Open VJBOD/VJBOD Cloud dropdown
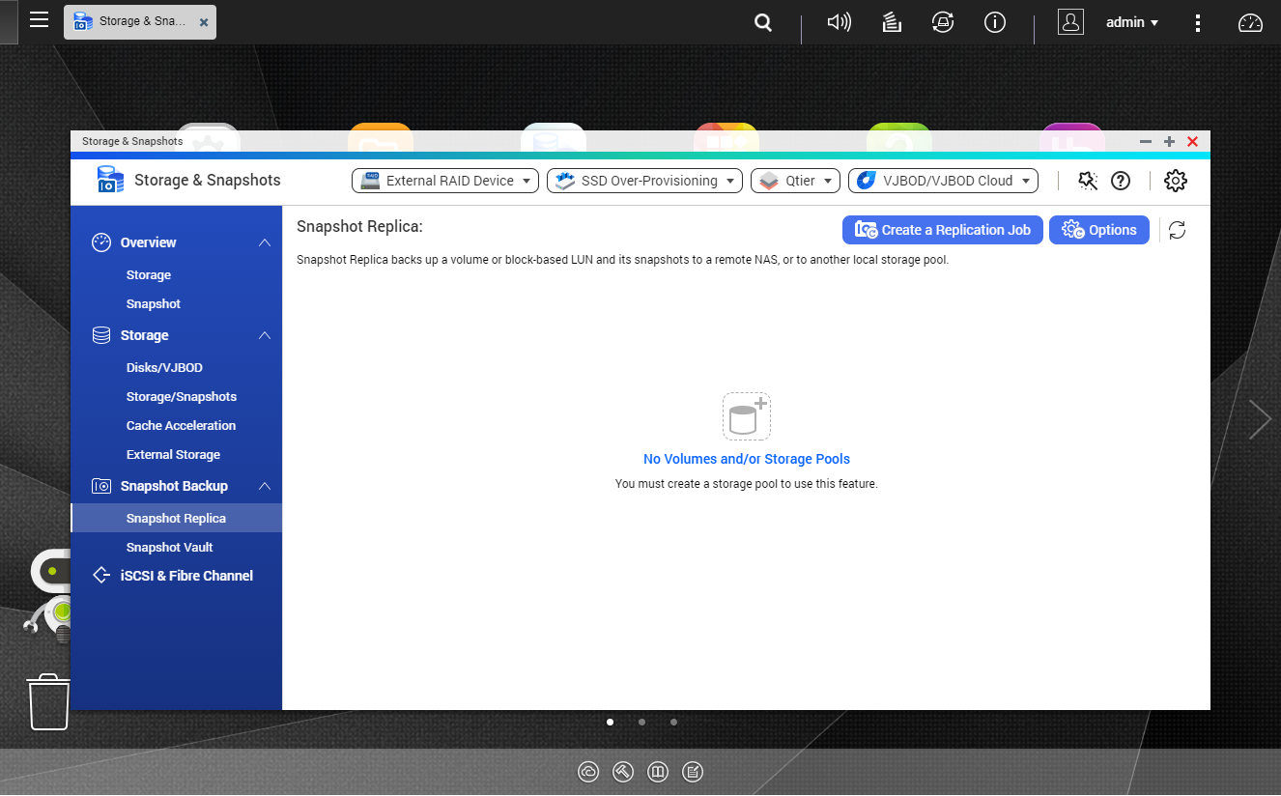1281x796 pixels. click(943, 181)
